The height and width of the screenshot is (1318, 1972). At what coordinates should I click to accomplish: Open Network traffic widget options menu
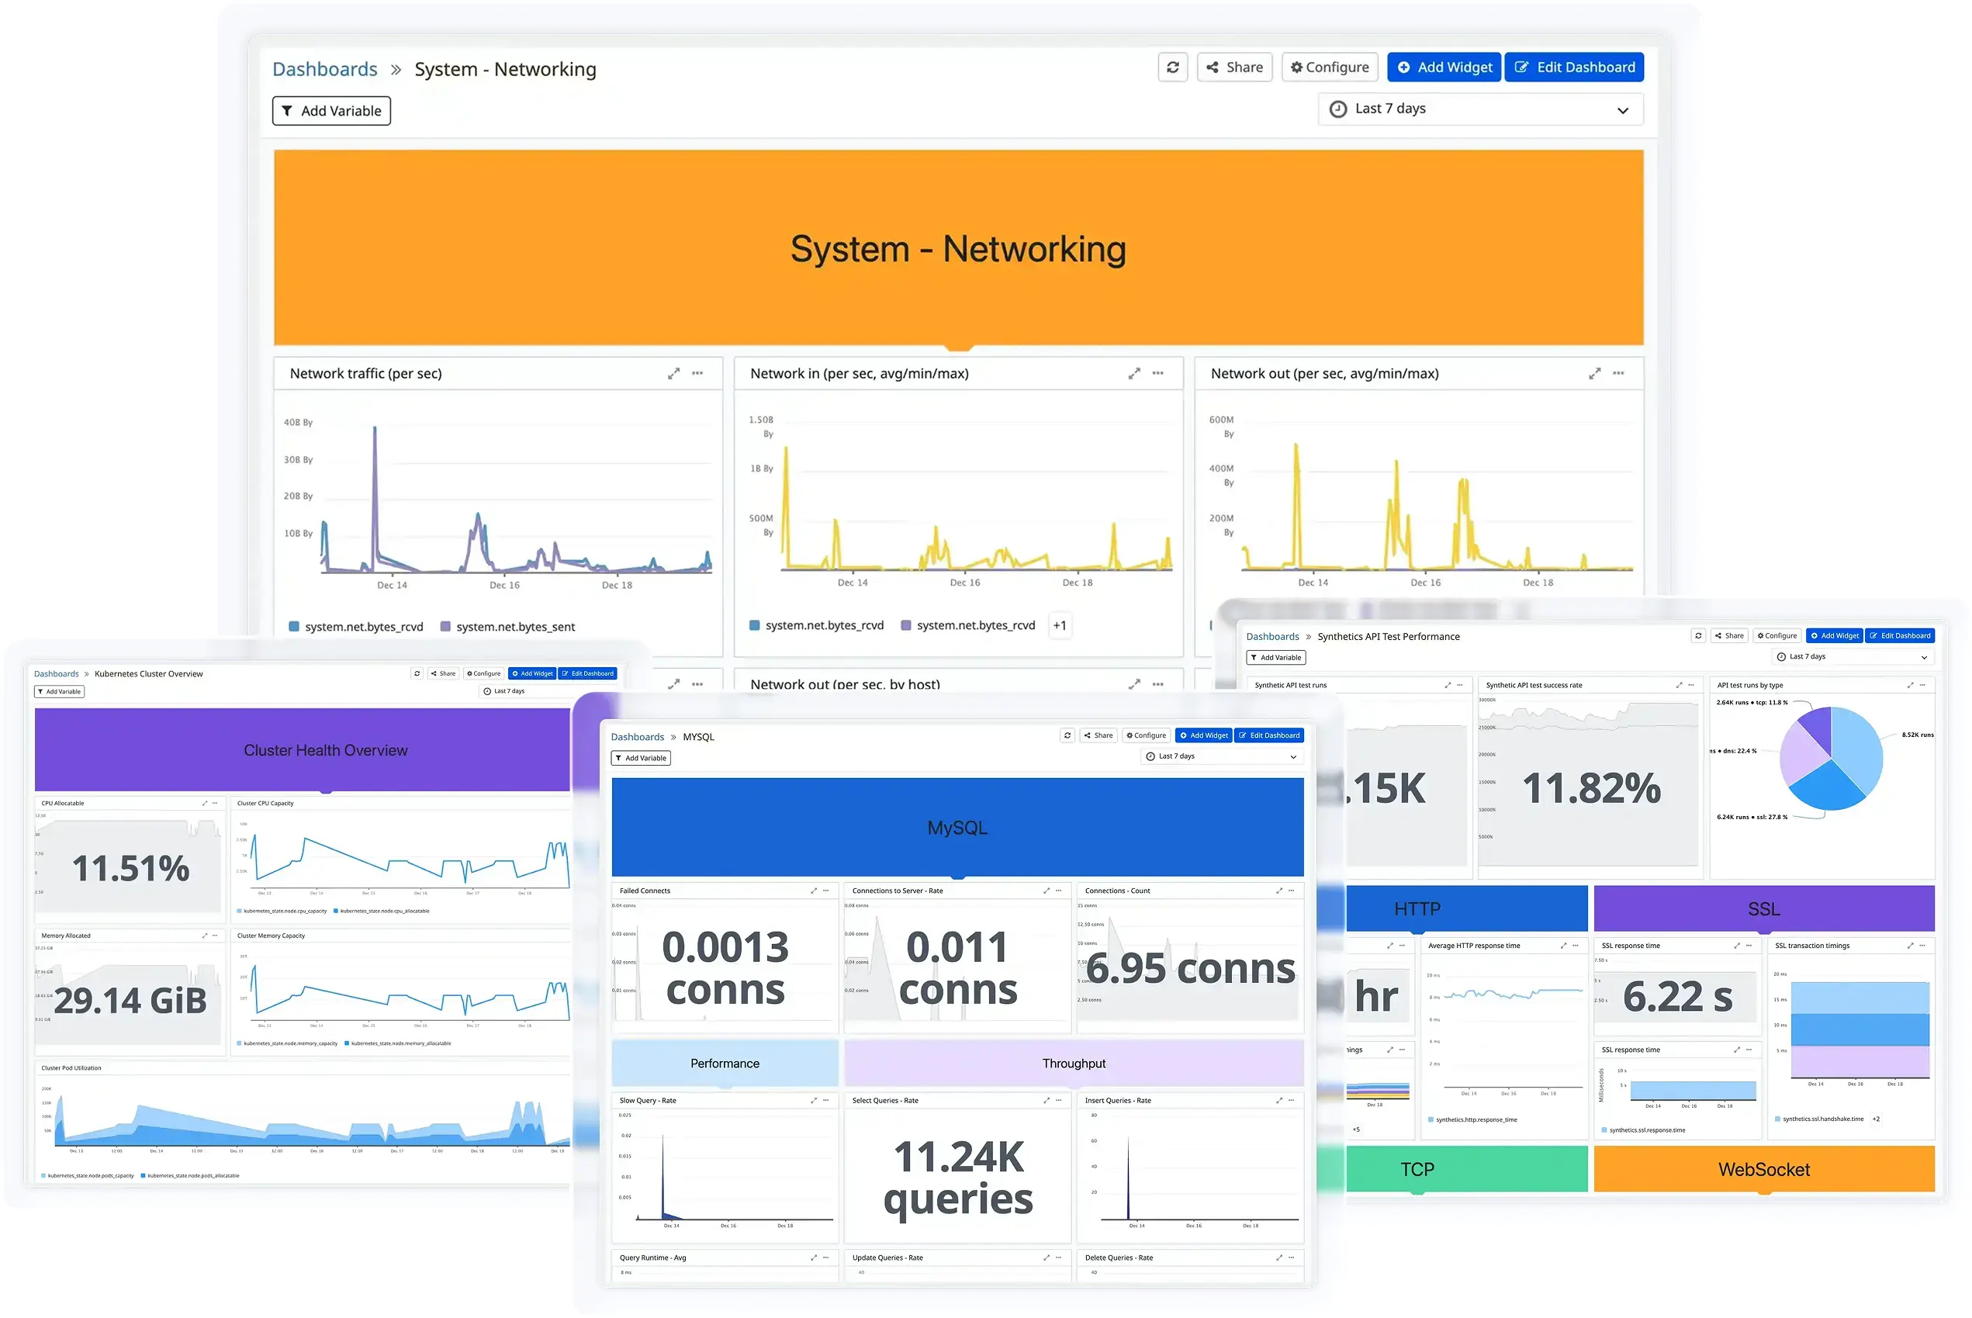click(697, 373)
